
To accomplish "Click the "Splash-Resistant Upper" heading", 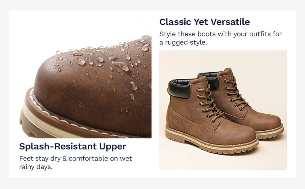I will click(73, 147).
